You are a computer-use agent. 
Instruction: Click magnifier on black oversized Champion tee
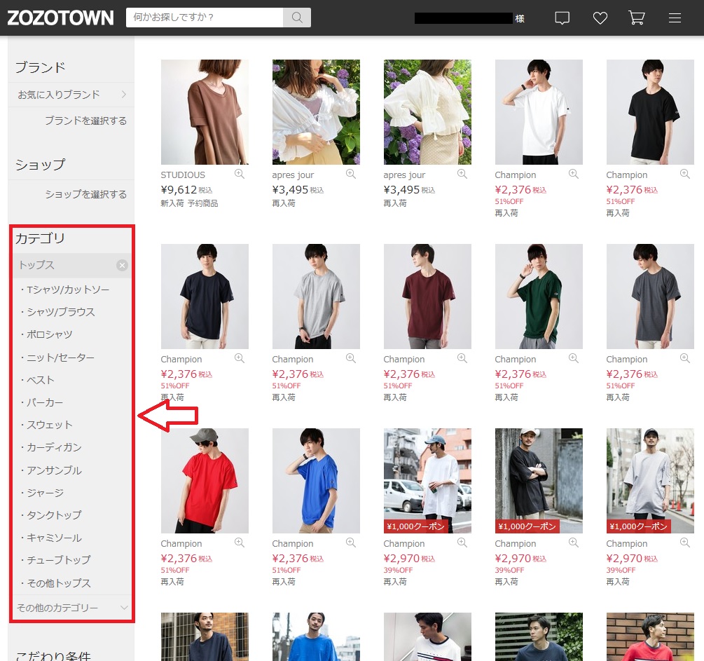pos(573,543)
